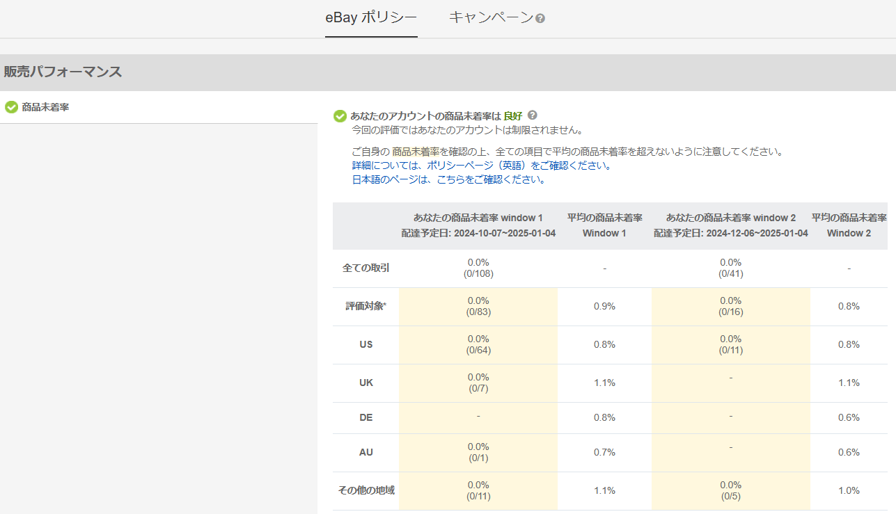The width and height of the screenshot is (896, 514).
Task: Click the help icon beside キャンペーン
Action: 540,19
